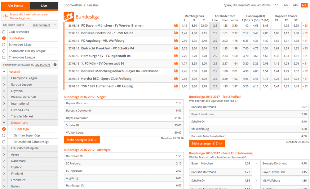Collapse the Beliebte Ligen section chevron
The image size is (310, 189).
point(55,25)
